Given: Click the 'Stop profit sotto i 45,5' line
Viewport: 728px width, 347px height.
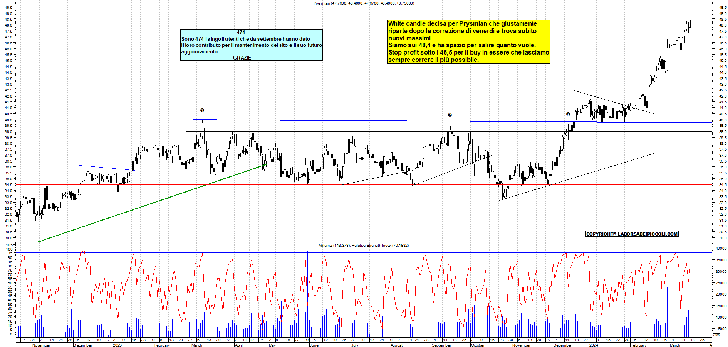Looking at the screenshot, I should click(x=469, y=53).
